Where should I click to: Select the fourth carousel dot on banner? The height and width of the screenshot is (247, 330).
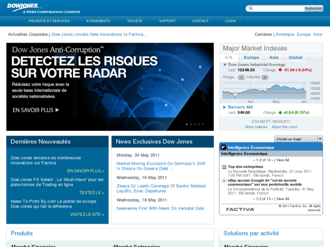click(199, 124)
